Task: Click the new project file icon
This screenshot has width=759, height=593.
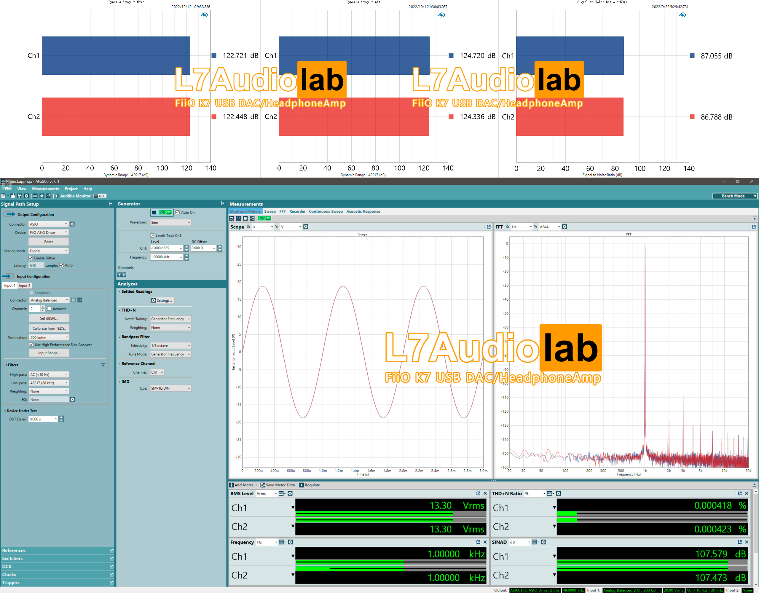Action: coord(3,196)
